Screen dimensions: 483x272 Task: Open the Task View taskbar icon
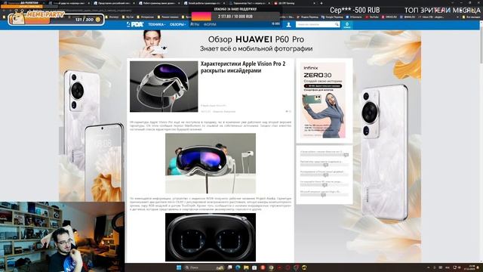pos(230,267)
